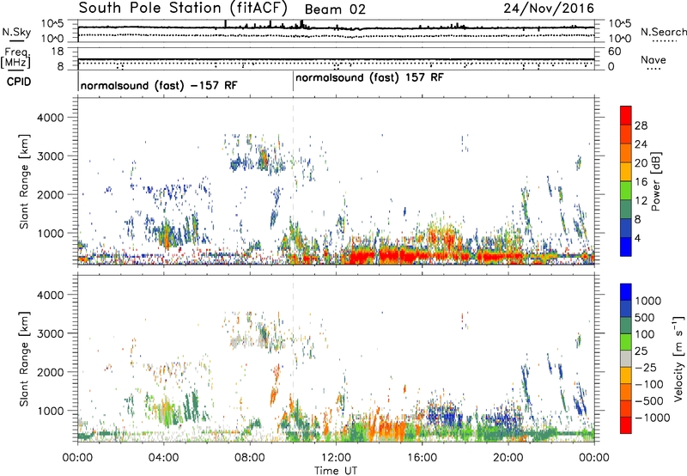
Task: Click the "28" tick on Power colorbar
Action: pyautogui.click(x=641, y=125)
